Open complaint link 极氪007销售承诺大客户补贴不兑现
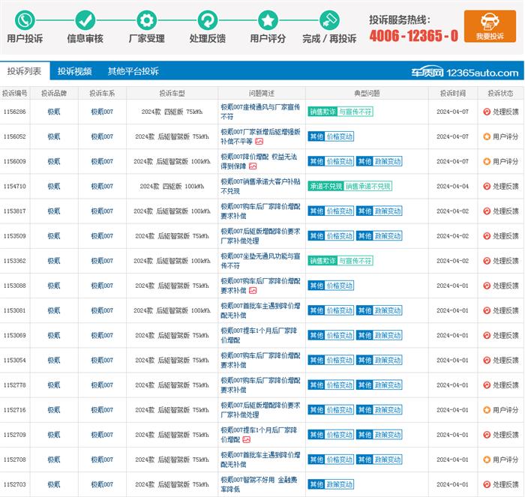525x497 pixels. 260,187
